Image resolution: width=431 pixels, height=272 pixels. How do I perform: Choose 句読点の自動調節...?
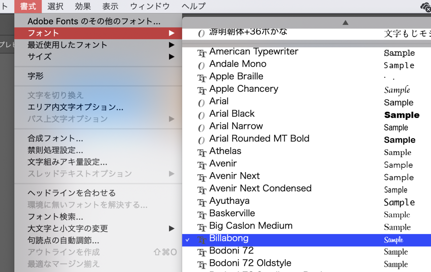coord(63,240)
